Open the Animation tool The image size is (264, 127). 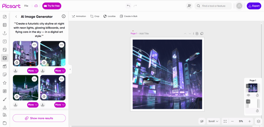point(79,16)
